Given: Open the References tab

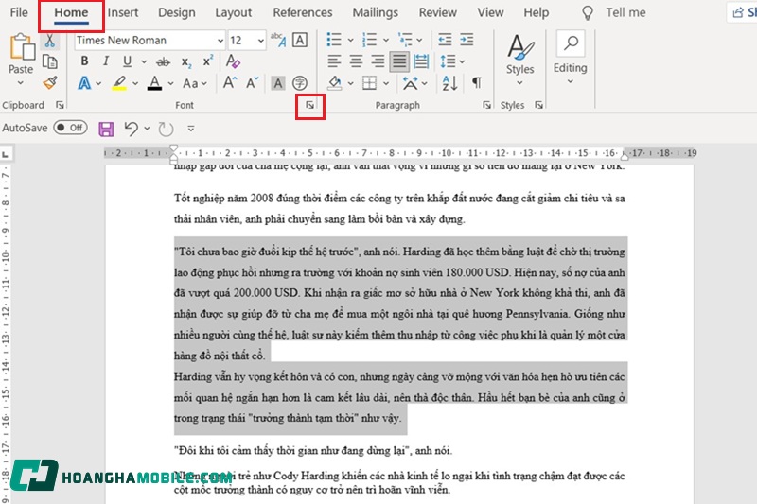Looking at the screenshot, I should click(302, 12).
